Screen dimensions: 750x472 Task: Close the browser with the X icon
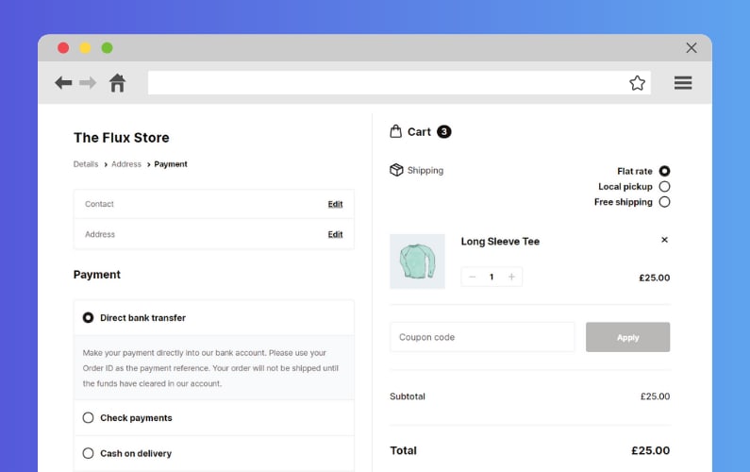click(x=692, y=48)
